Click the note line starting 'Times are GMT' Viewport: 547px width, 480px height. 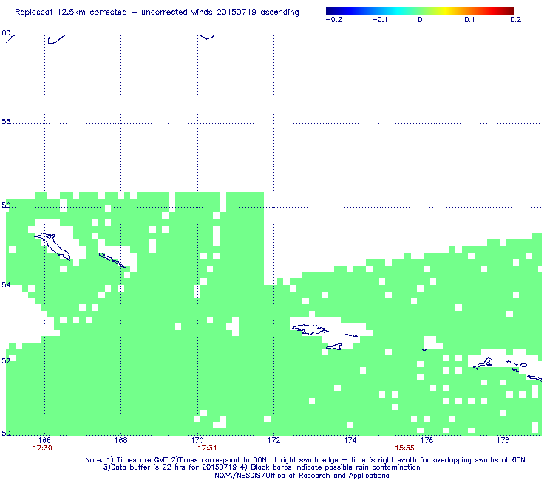pos(305,460)
